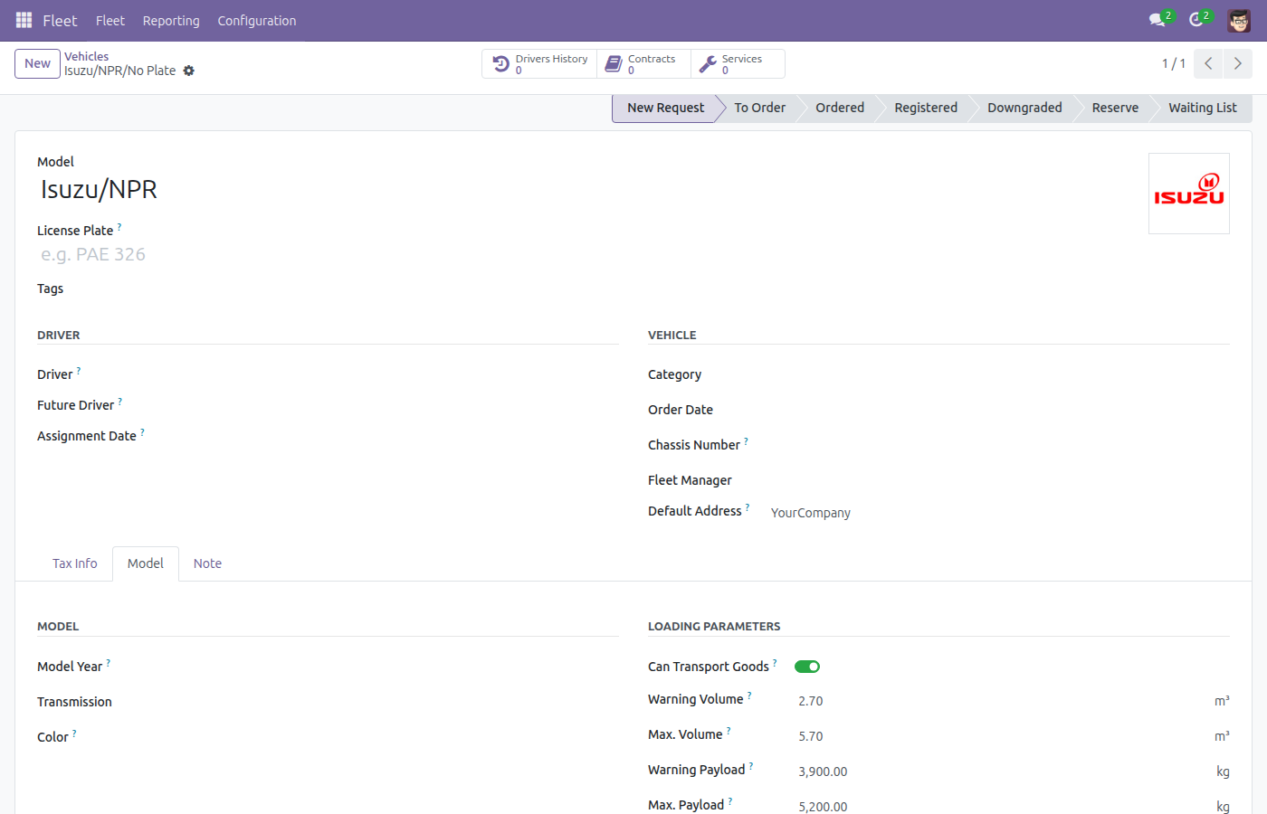This screenshot has width=1267, height=814.
Task: Switch to the Tax Info tab
Action: click(75, 563)
